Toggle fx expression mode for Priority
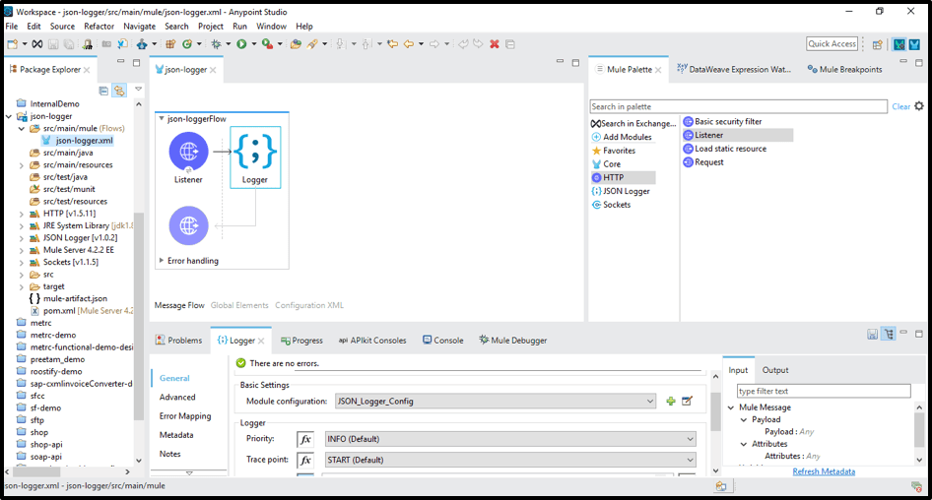 pos(305,439)
